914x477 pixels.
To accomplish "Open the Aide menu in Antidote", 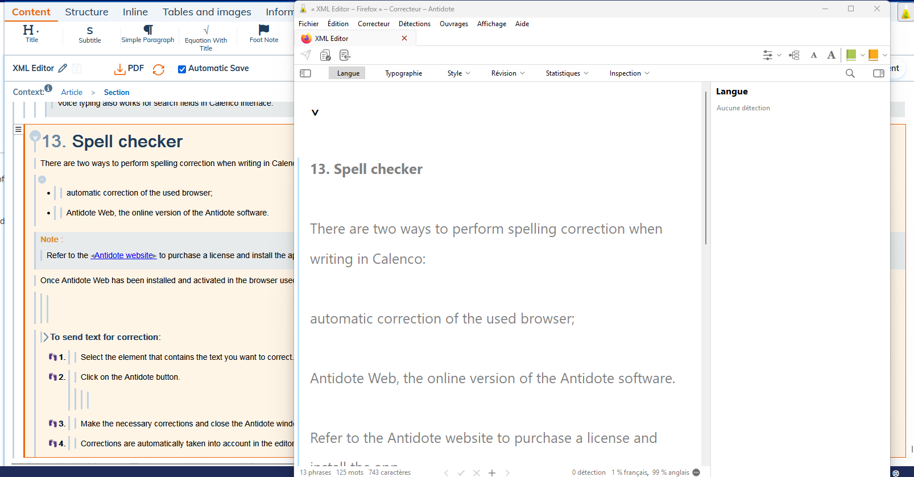I will [522, 24].
